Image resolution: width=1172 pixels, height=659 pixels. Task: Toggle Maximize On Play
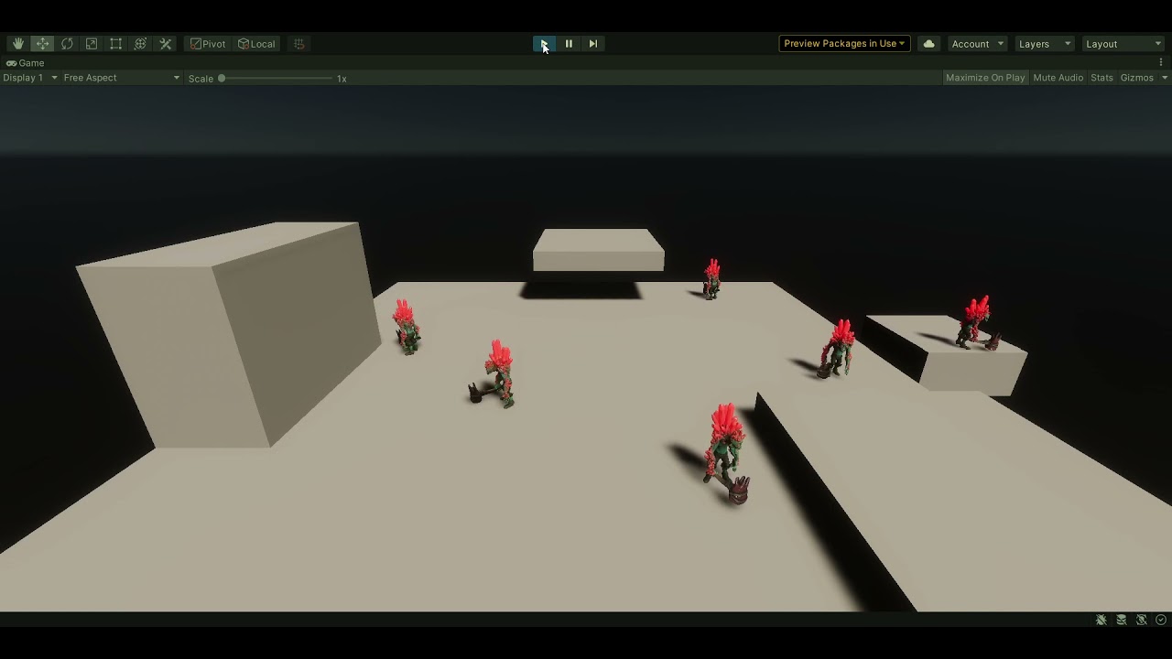click(x=985, y=78)
